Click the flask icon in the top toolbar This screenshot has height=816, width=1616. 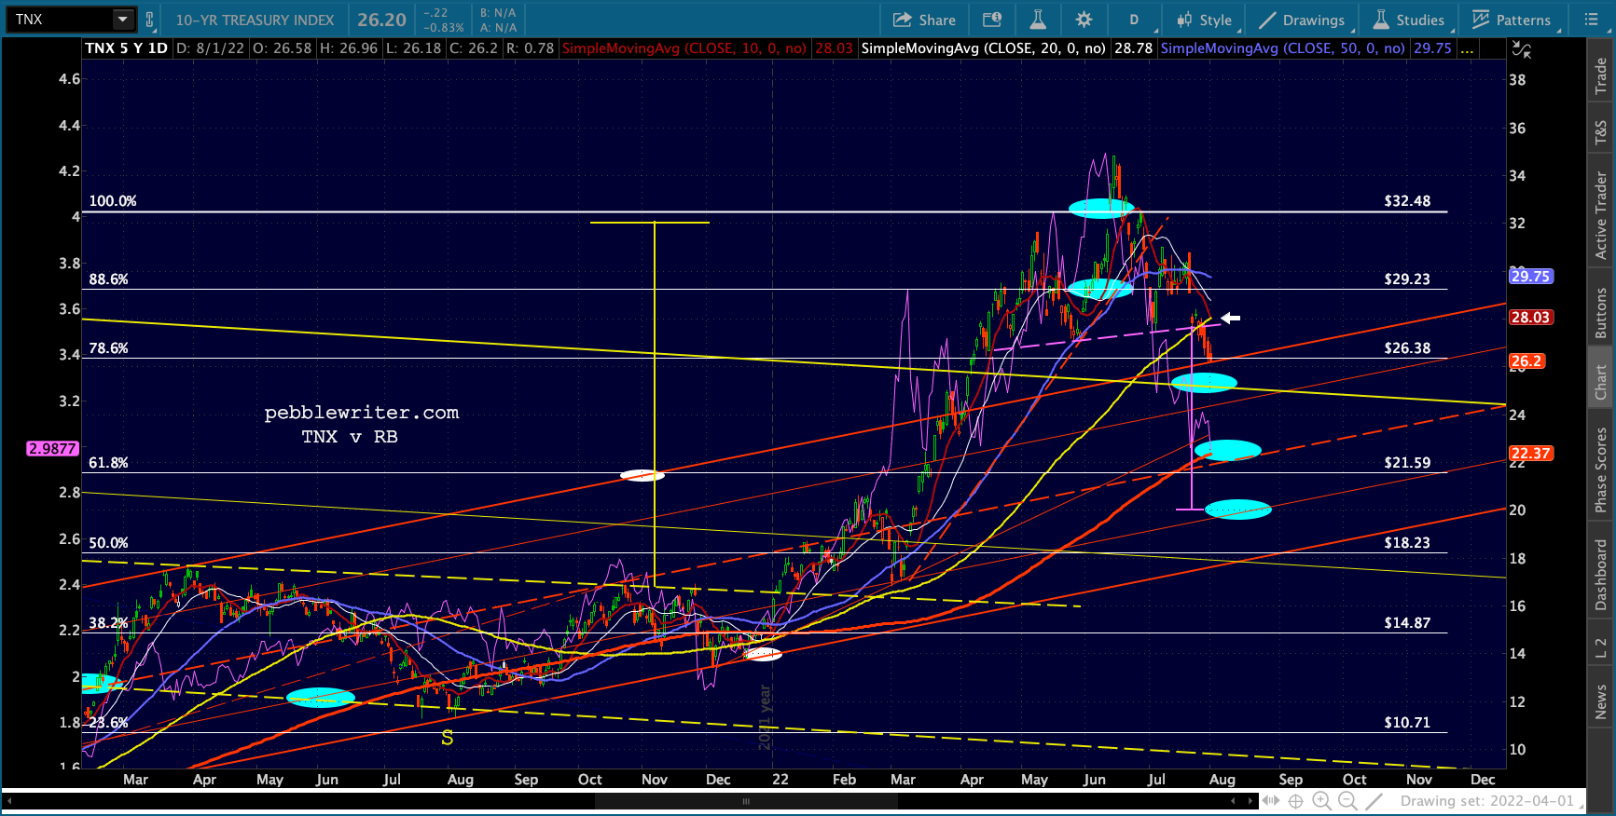1037,20
